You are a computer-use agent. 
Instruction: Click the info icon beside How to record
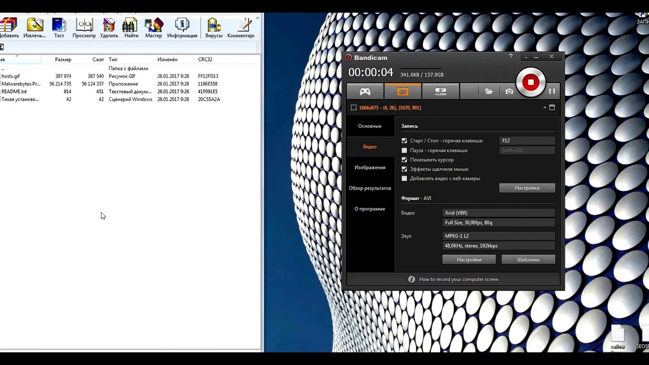point(412,279)
